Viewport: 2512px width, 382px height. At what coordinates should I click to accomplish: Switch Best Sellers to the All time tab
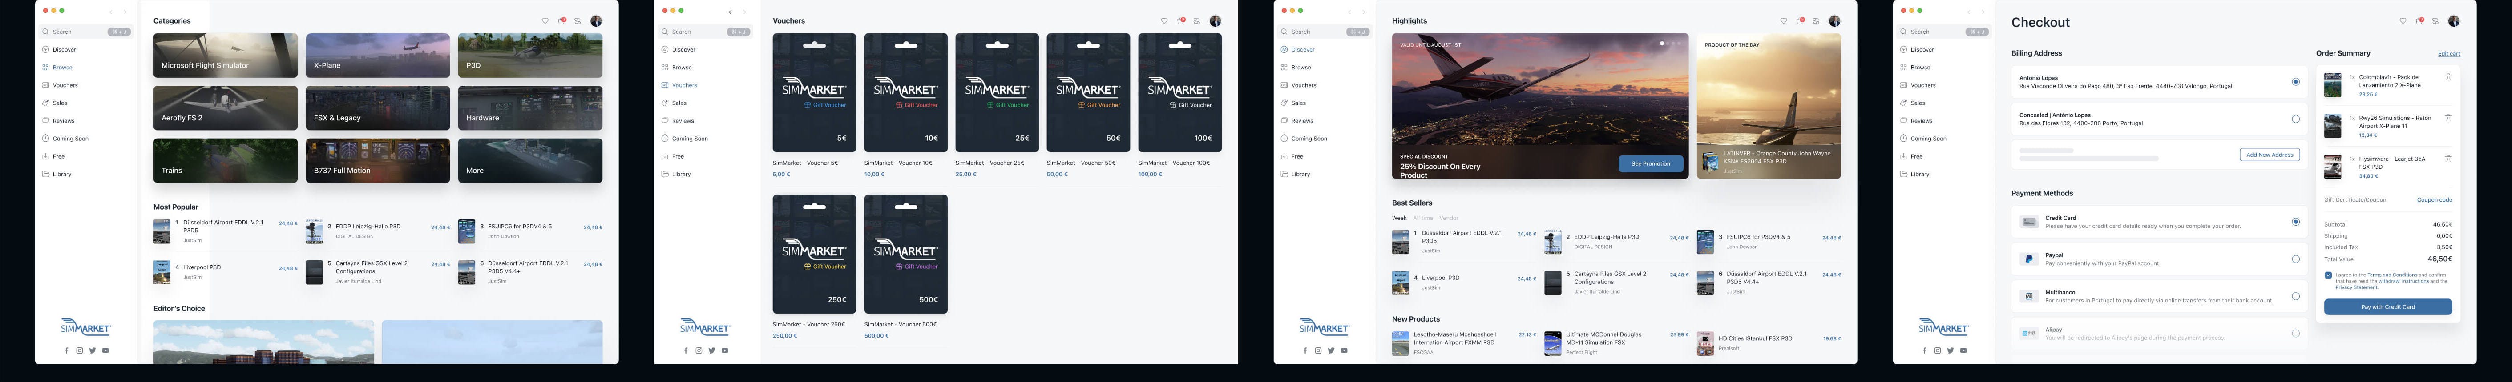point(1424,218)
